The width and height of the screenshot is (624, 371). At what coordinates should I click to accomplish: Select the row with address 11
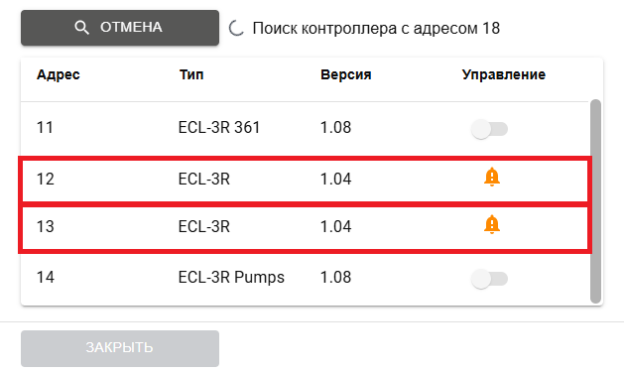point(305,128)
